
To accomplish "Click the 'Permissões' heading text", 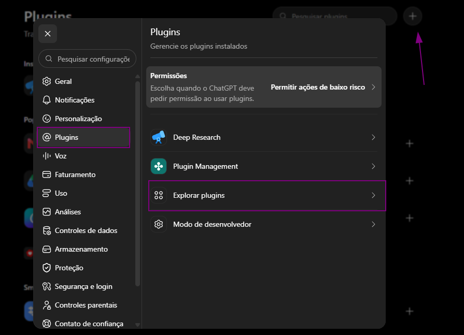I will point(168,76).
